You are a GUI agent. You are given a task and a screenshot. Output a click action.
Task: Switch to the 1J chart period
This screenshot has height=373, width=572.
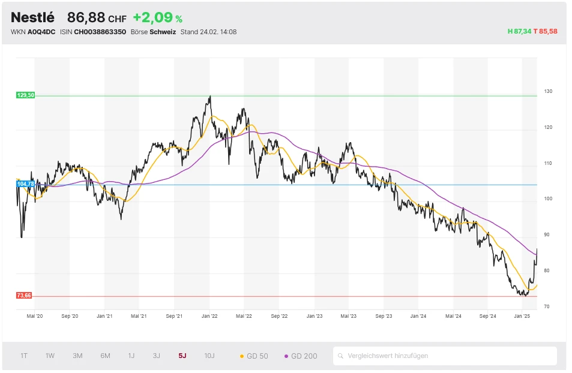pyautogui.click(x=131, y=356)
